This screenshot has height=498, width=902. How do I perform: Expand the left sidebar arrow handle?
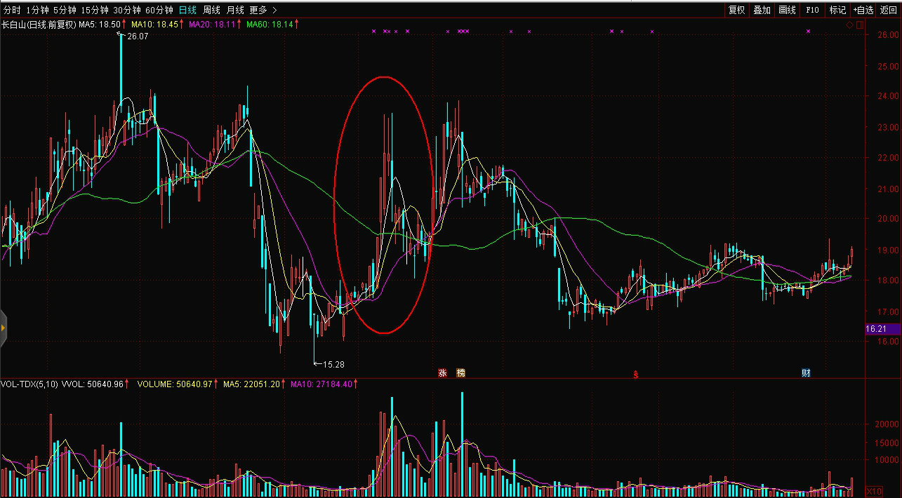(x=4, y=328)
